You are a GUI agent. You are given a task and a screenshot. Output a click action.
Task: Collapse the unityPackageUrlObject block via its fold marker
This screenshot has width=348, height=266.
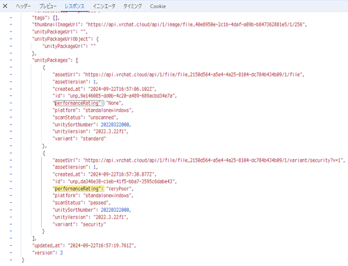point(10,39)
